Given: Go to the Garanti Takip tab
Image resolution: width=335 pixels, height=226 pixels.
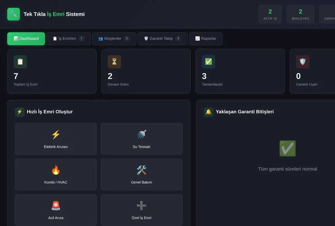Looking at the screenshot, I should pos(162,39).
